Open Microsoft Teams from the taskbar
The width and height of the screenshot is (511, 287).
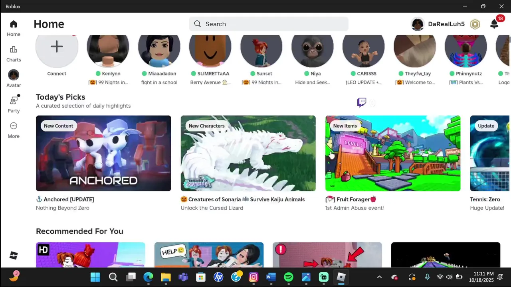(183, 277)
